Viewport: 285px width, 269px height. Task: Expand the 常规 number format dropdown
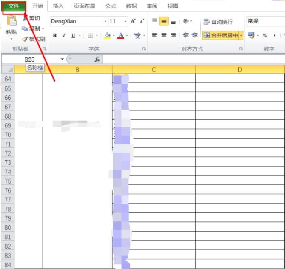tap(265, 21)
